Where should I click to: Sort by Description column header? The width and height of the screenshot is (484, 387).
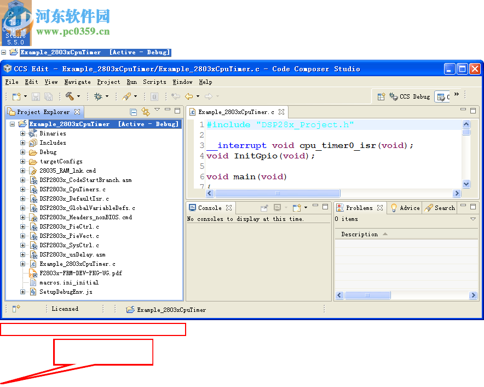click(x=360, y=234)
